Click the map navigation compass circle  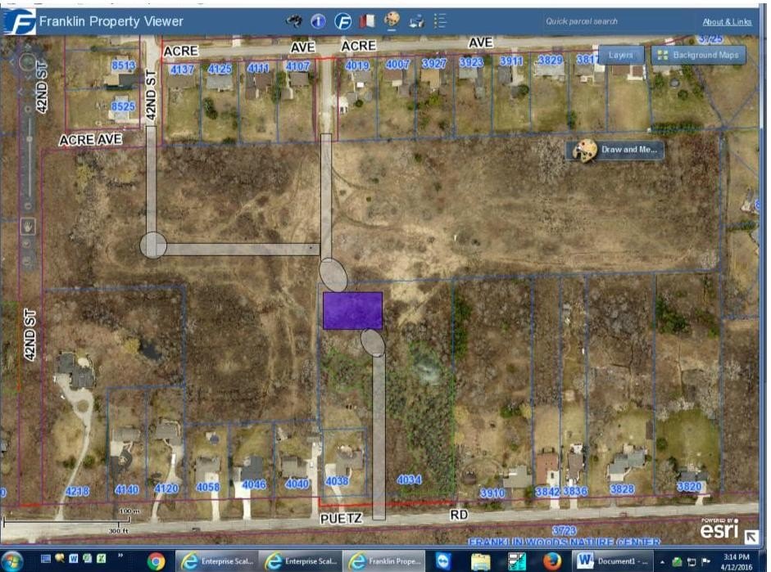28,62
